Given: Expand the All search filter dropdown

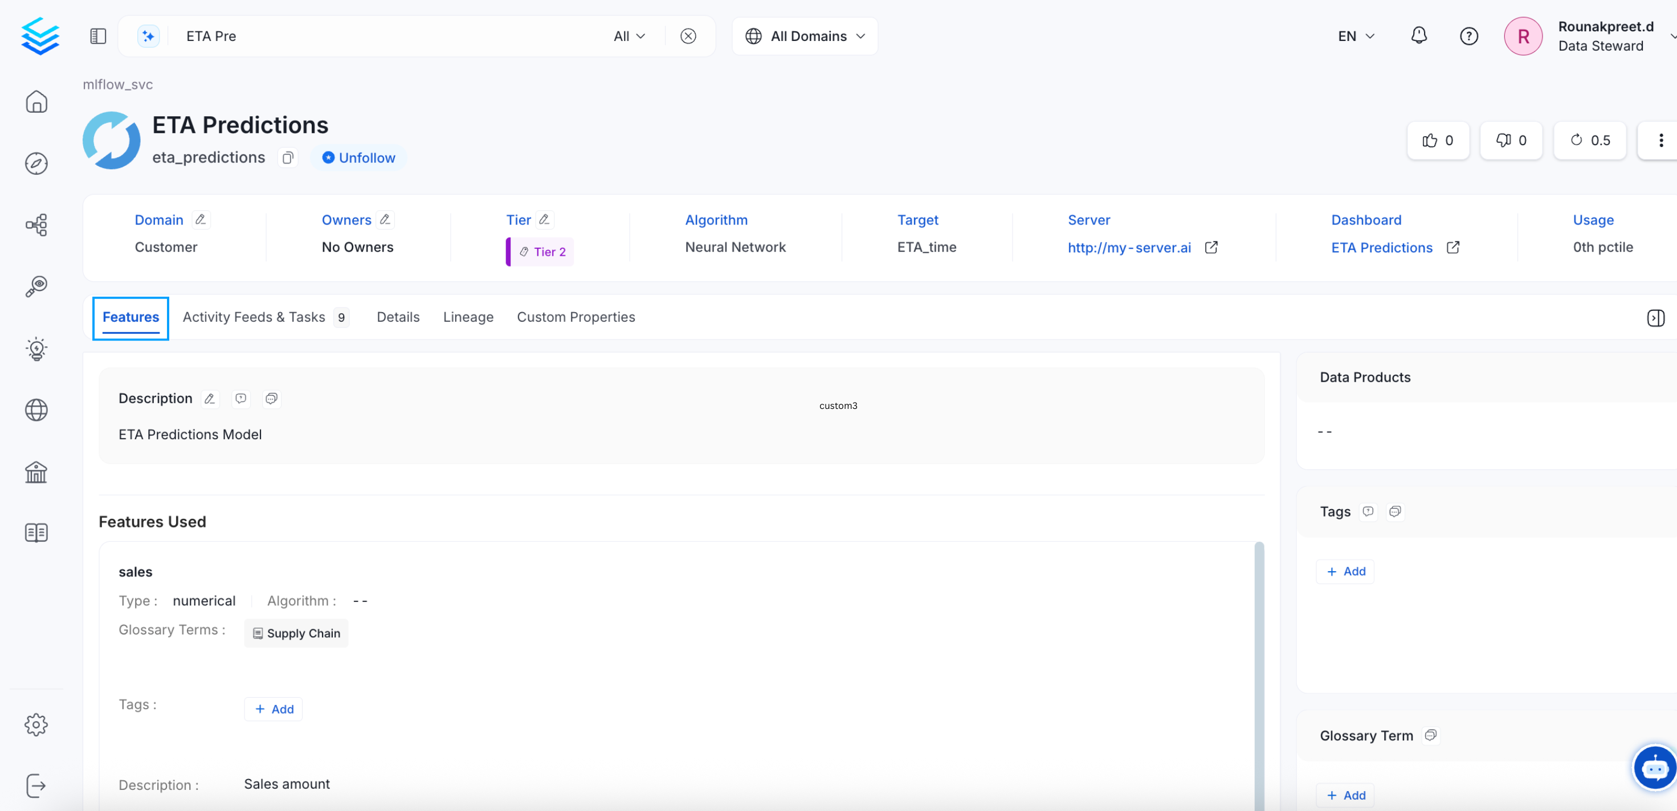Looking at the screenshot, I should click(627, 36).
